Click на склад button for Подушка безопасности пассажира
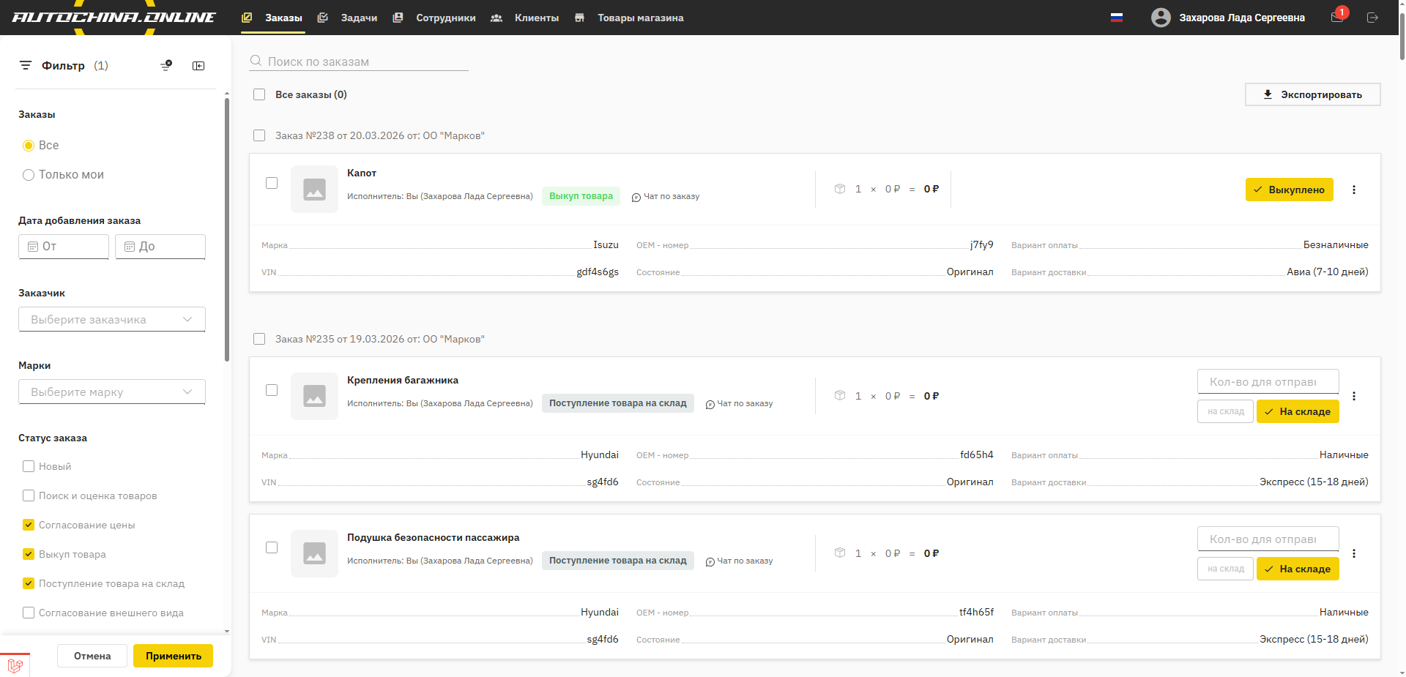 [x=1226, y=569]
